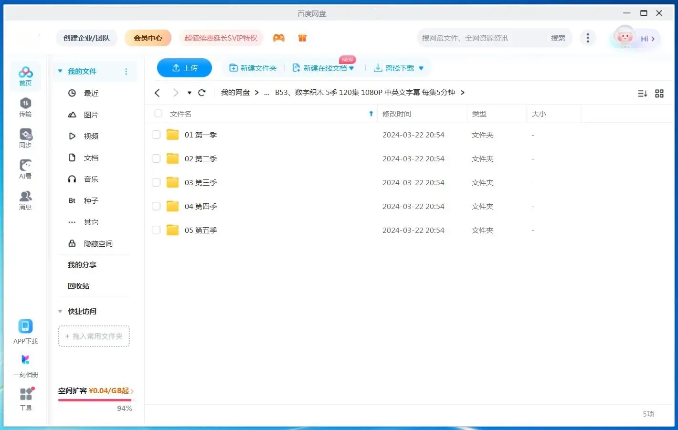Open 回收站 recycle bin item
Viewport: 678px width, 430px height.
point(79,286)
